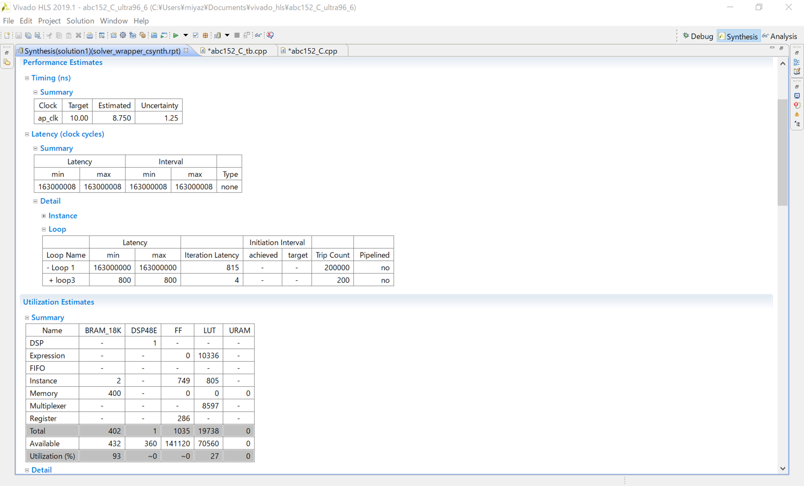Open the Console view icon in right sidebar
This screenshot has height=486, width=804.
point(797,96)
